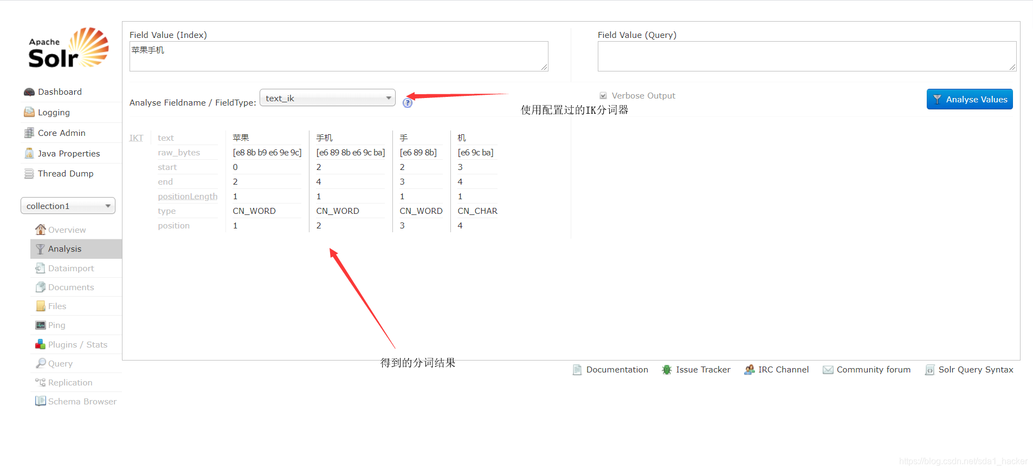Click the Replication nodes icon
1033x471 pixels.
pyautogui.click(x=41, y=382)
